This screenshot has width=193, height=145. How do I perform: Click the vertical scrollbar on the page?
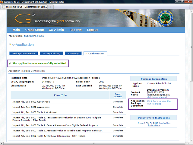[x=191, y=76]
